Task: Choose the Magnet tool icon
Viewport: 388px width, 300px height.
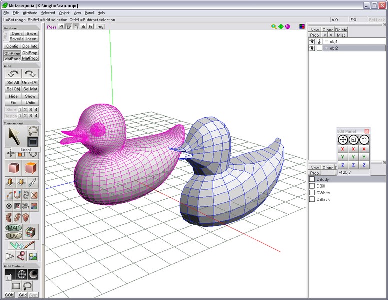Action: tap(17, 195)
